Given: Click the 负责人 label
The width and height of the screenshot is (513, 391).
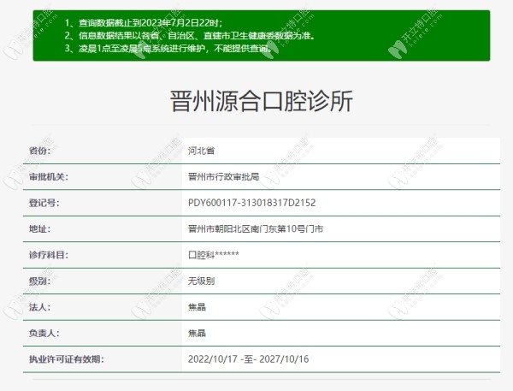Looking at the screenshot, I should (x=44, y=334).
